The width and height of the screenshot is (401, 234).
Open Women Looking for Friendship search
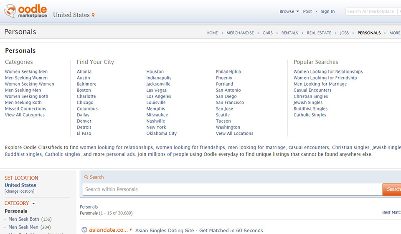tap(325, 78)
